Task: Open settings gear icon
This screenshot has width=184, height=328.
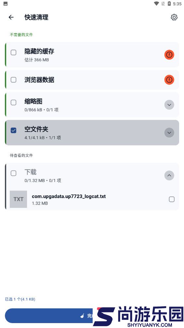Action: click(174, 17)
